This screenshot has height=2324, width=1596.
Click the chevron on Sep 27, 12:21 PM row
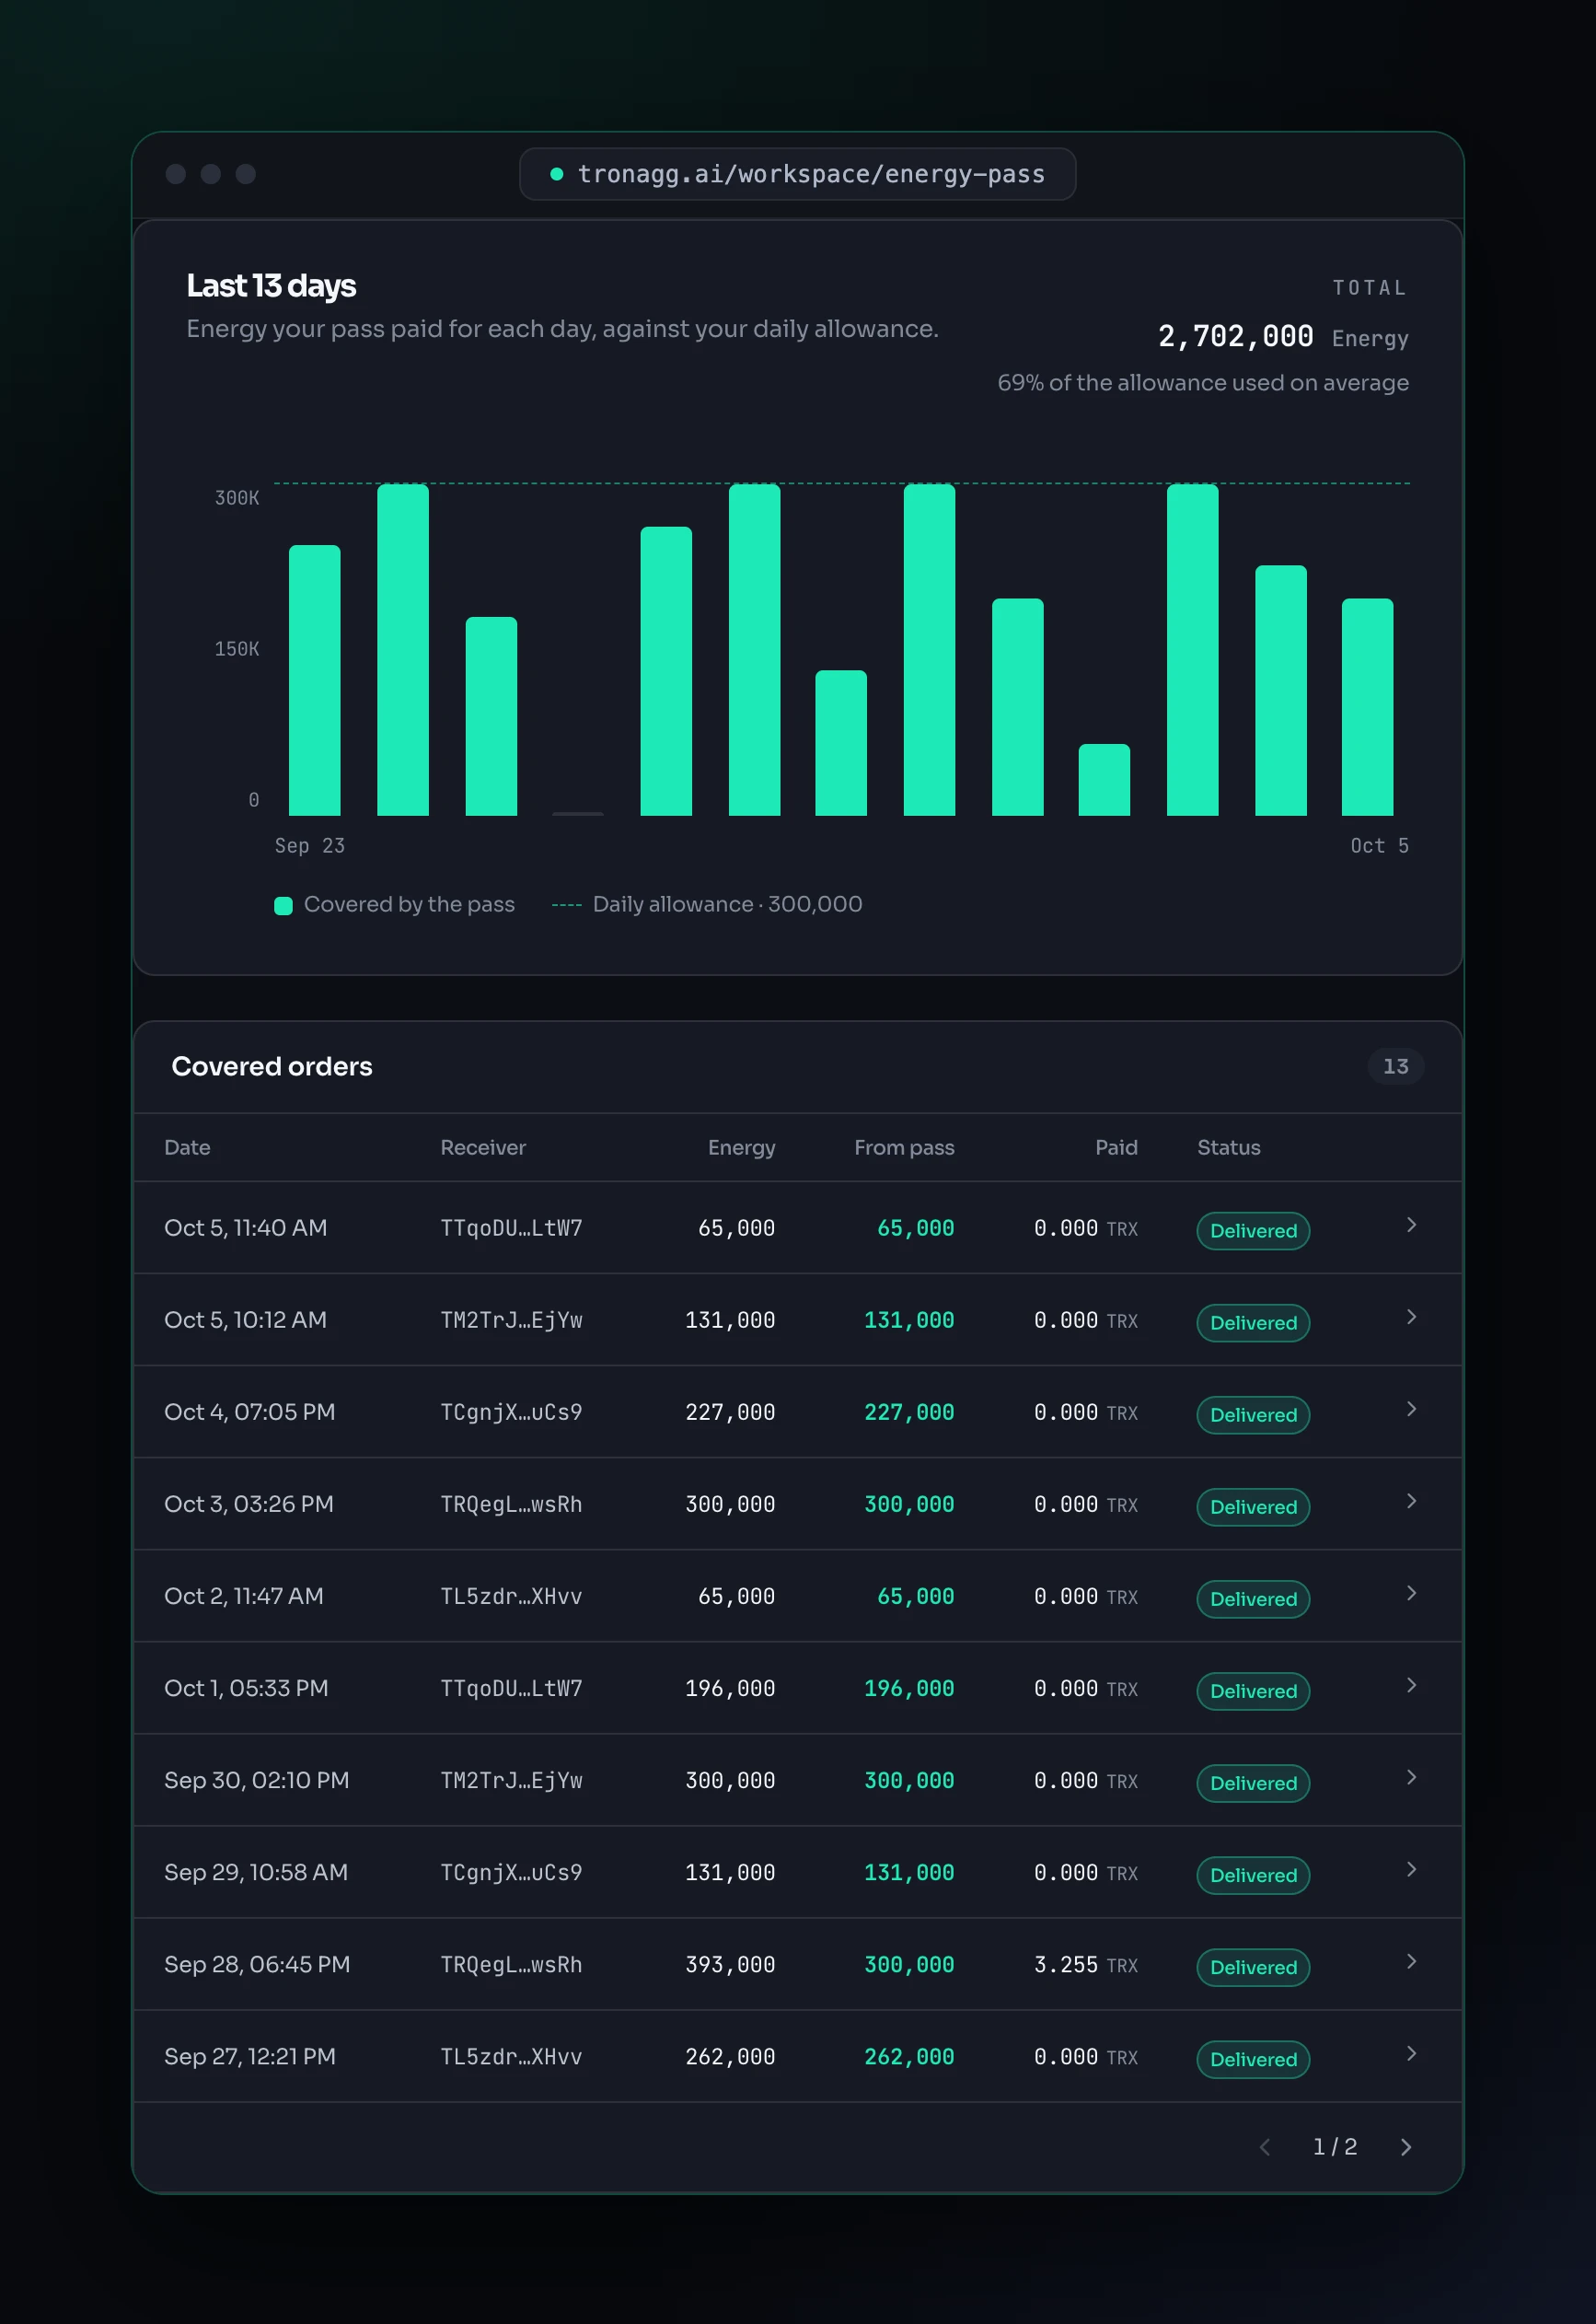[1411, 2053]
